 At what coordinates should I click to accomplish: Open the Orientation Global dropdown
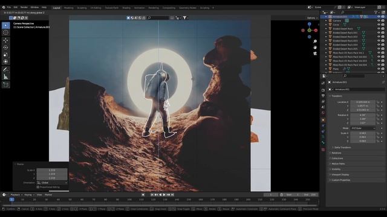[x=52, y=183]
